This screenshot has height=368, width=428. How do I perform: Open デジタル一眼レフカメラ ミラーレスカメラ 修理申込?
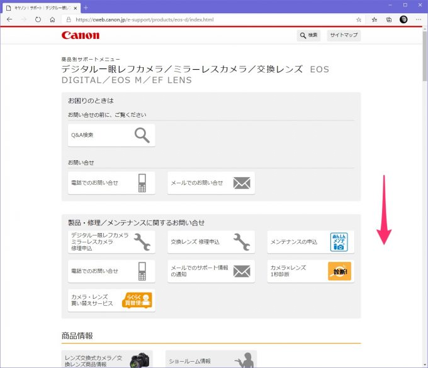111,242
